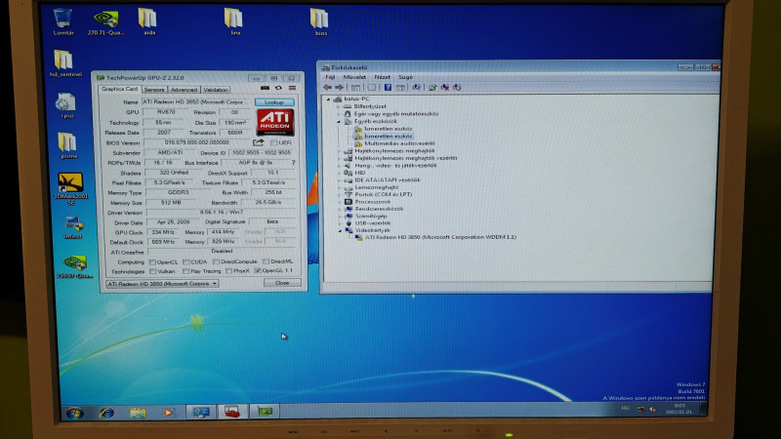The width and height of the screenshot is (781, 439).
Task: Open the cpuz desktop icon
Action: [x=65, y=105]
